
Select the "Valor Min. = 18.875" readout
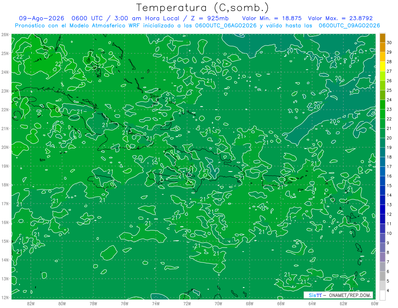[x=272, y=18]
